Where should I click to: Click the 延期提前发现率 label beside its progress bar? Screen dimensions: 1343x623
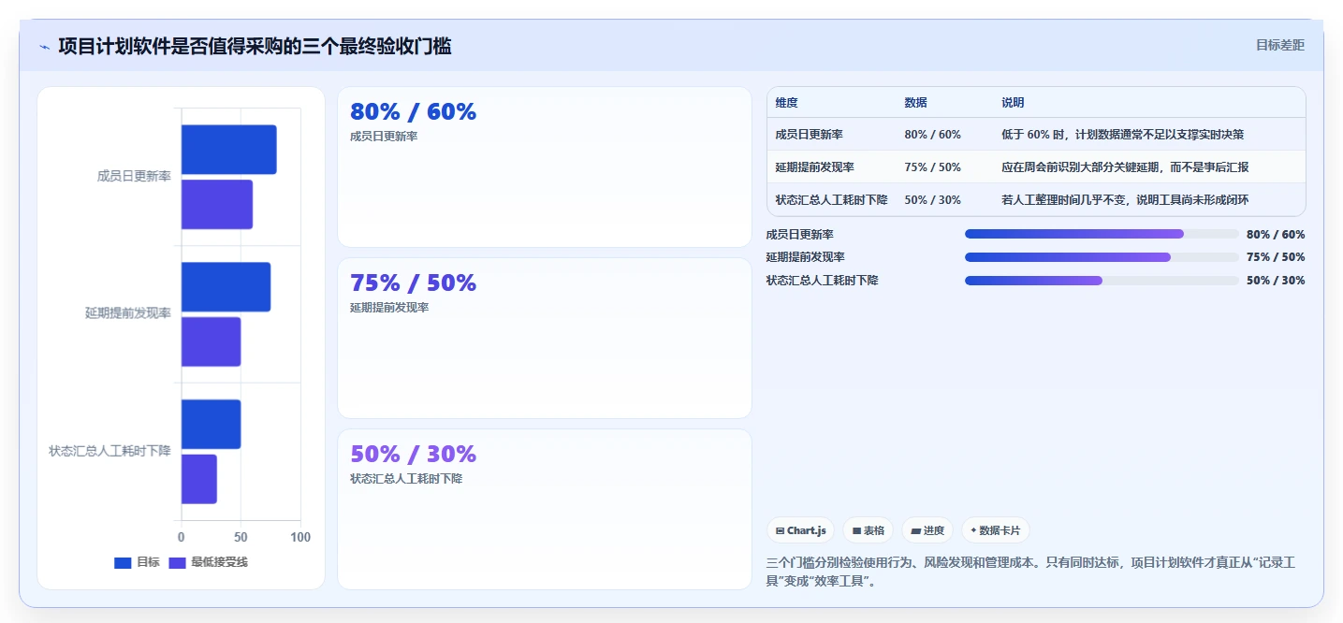tap(805, 257)
